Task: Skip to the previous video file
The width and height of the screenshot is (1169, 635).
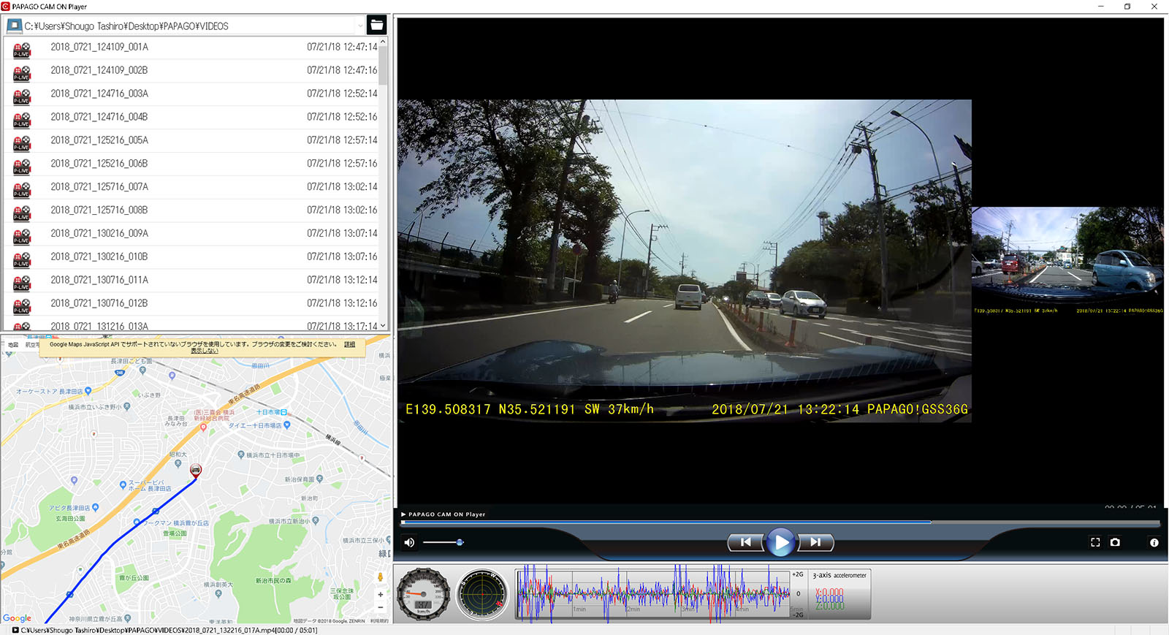Action: coord(746,542)
